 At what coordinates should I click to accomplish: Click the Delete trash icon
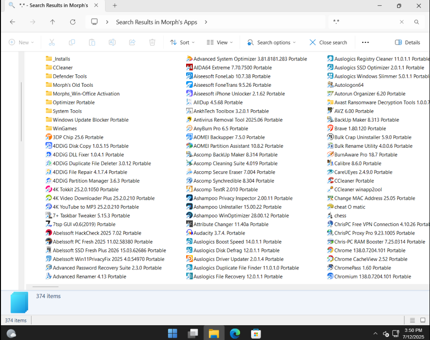click(x=152, y=42)
